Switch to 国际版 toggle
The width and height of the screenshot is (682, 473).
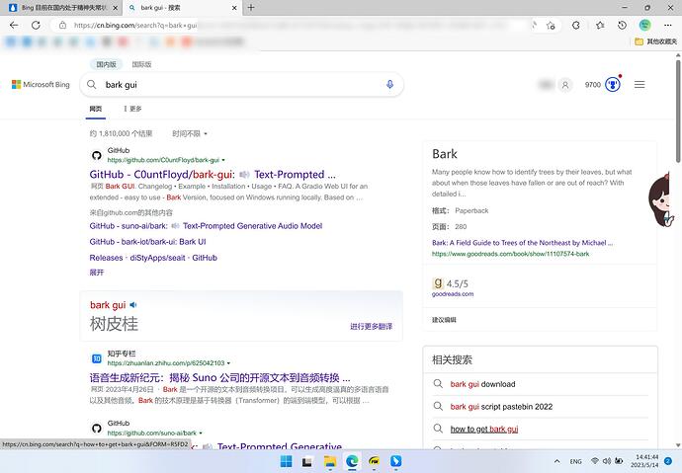coord(141,64)
